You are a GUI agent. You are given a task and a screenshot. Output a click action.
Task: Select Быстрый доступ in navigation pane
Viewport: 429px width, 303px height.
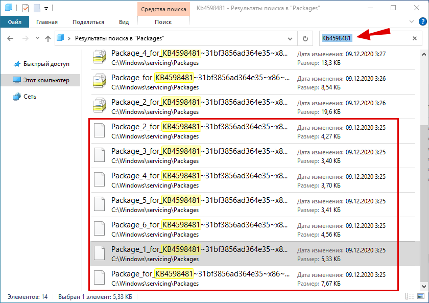pos(41,64)
